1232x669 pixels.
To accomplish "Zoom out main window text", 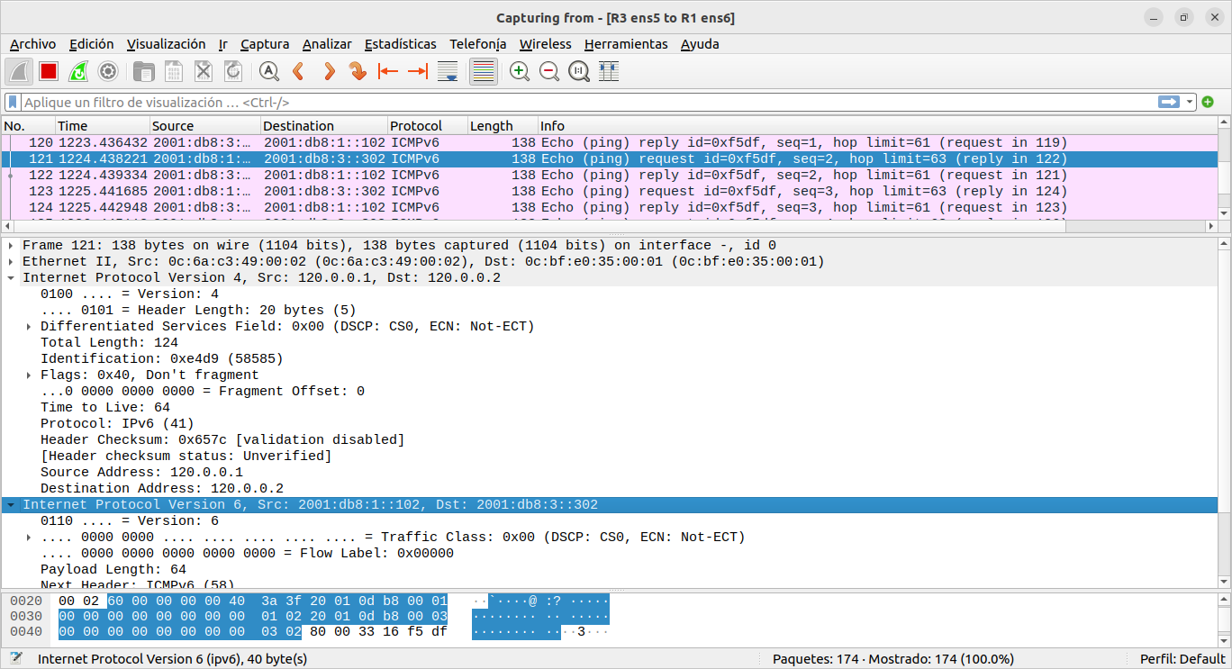I will click(549, 71).
